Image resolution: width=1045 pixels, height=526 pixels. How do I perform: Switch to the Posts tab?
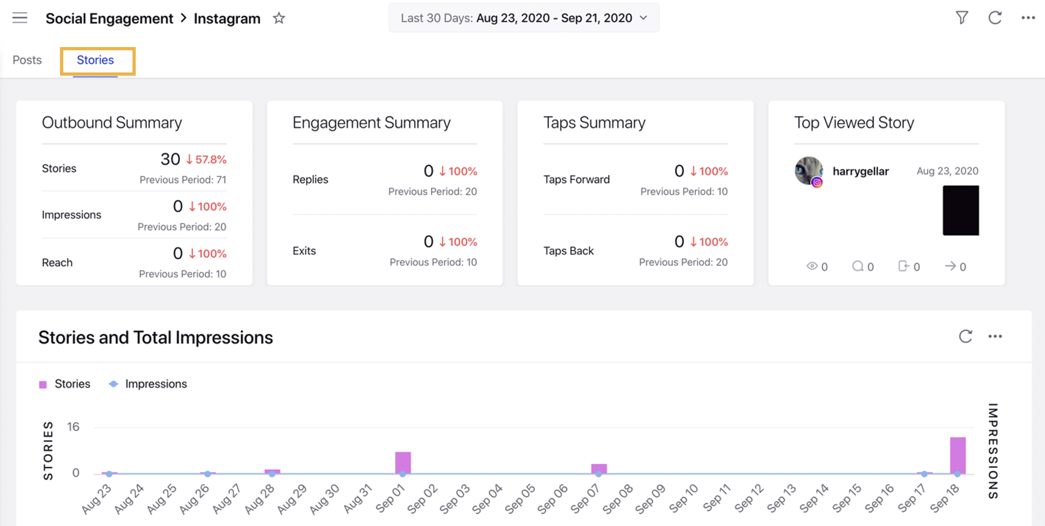click(28, 60)
